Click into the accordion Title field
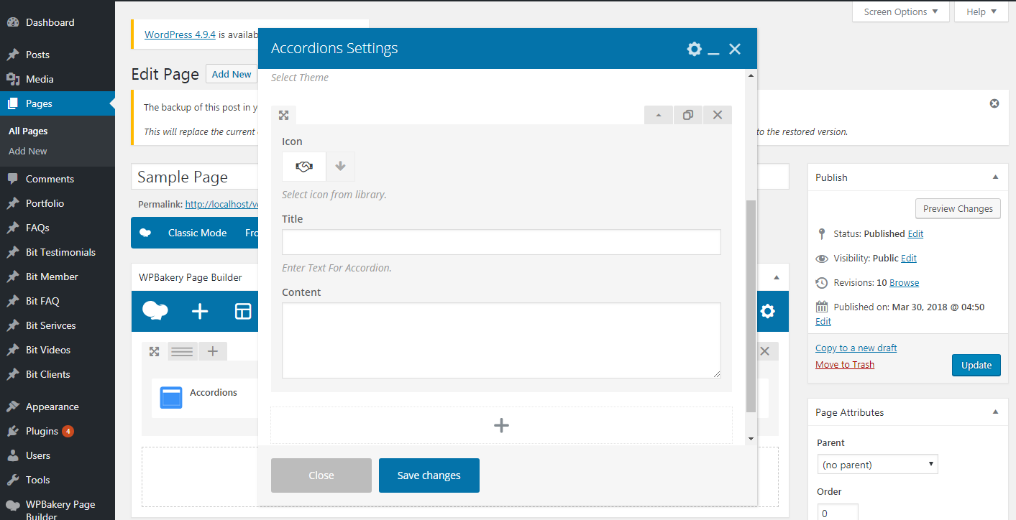The height and width of the screenshot is (520, 1016). 501,242
